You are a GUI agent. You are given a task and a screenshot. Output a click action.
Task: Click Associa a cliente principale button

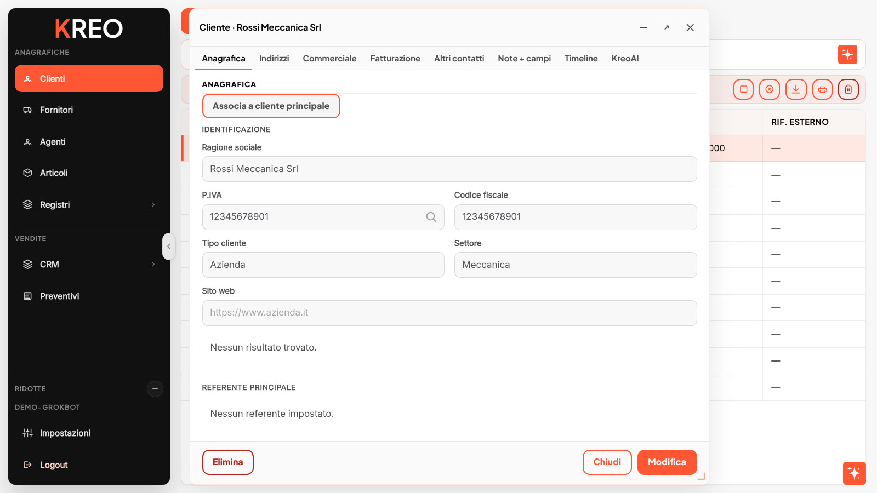[x=271, y=106]
